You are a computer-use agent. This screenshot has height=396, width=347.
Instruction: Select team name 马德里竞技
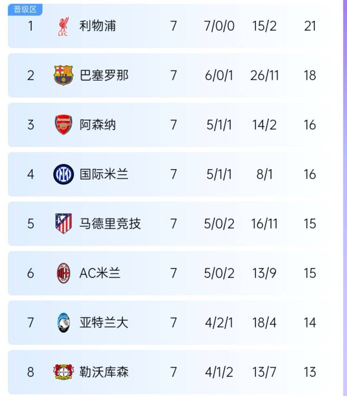point(110,224)
